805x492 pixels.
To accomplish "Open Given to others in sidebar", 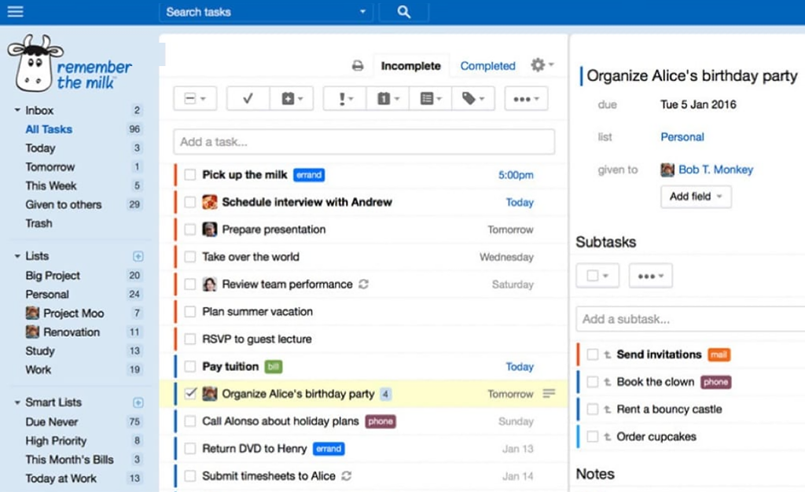I will pyautogui.click(x=64, y=204).
